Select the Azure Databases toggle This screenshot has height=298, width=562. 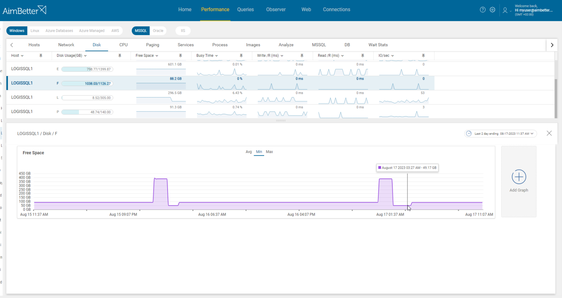pos(59,31)
